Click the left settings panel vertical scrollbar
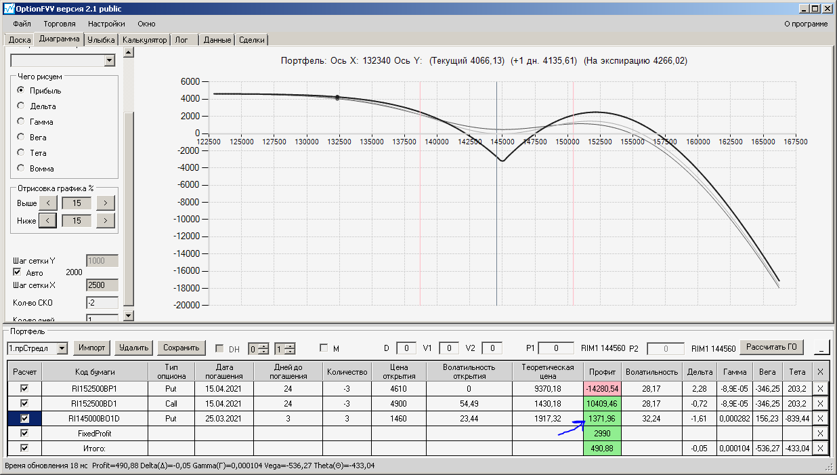This screenshot has height=475, width=837. 129,203
